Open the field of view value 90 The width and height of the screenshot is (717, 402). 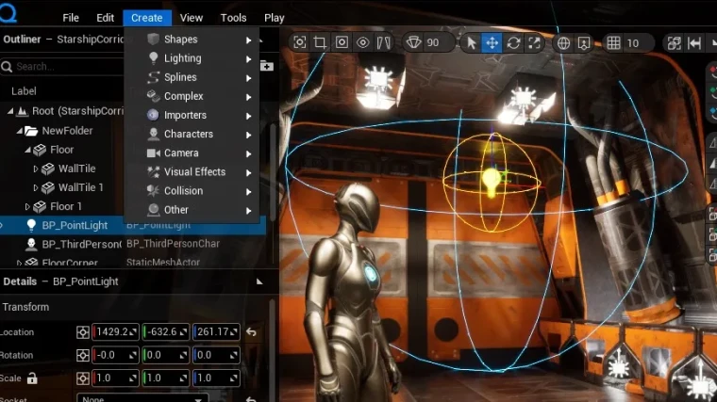pyautogui.click(x=433, y=43)
